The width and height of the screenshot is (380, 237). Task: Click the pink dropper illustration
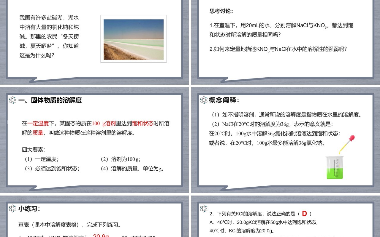(347, 145)
